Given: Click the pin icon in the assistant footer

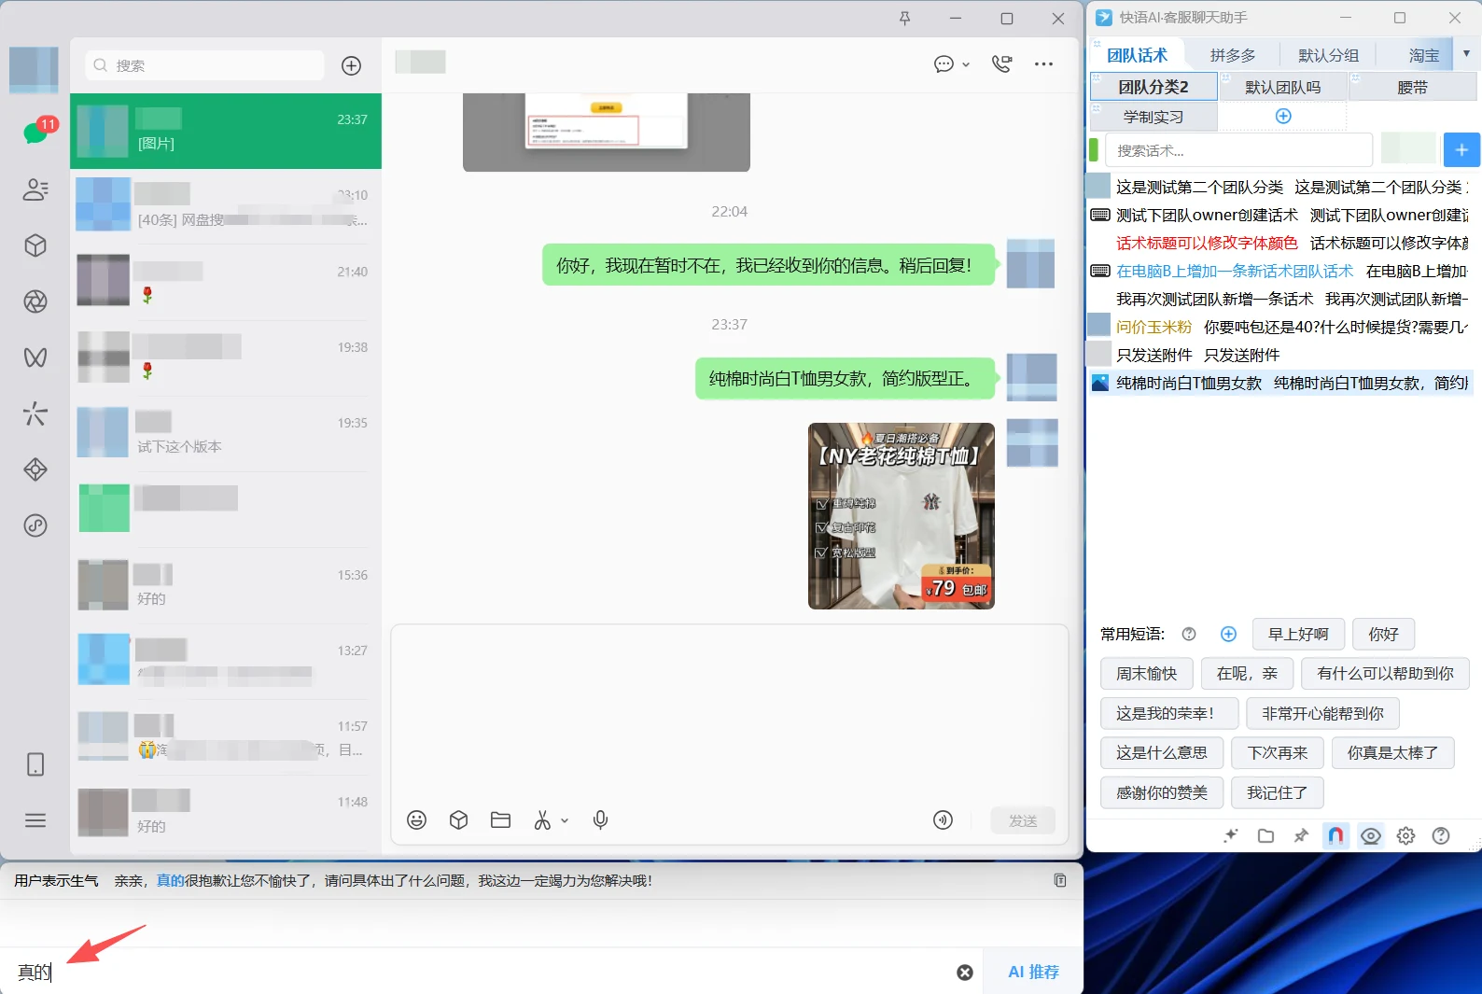Looking at the screenshot, I should pos(1301,835).
